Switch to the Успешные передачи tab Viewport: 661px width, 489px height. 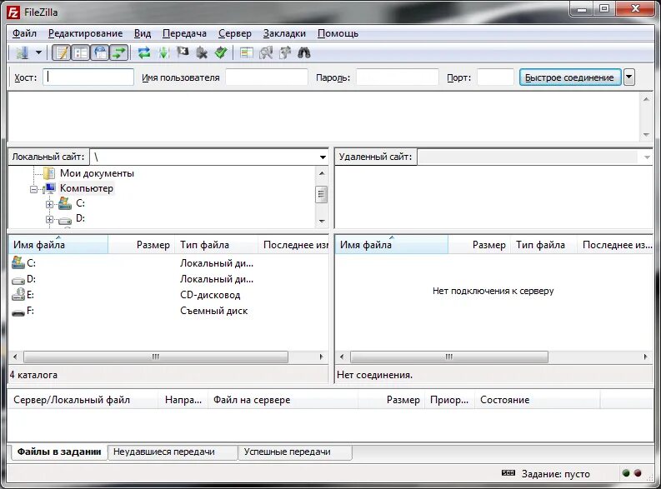tap(296, 452)
